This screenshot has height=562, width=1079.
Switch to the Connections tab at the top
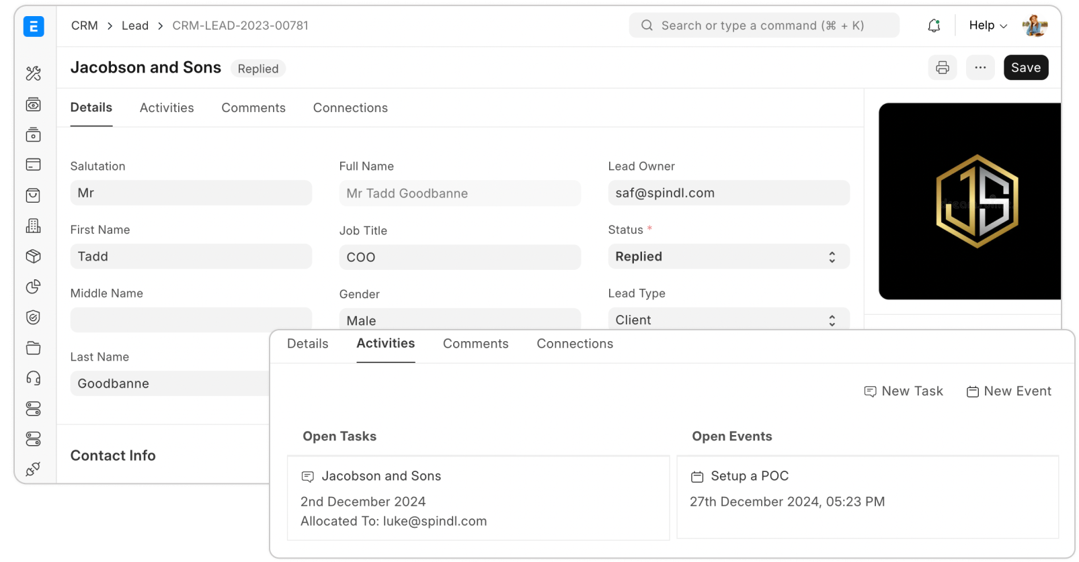350,108
